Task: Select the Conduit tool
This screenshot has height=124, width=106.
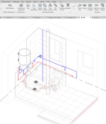Action: pyautogui.click(x=85, y=6)
